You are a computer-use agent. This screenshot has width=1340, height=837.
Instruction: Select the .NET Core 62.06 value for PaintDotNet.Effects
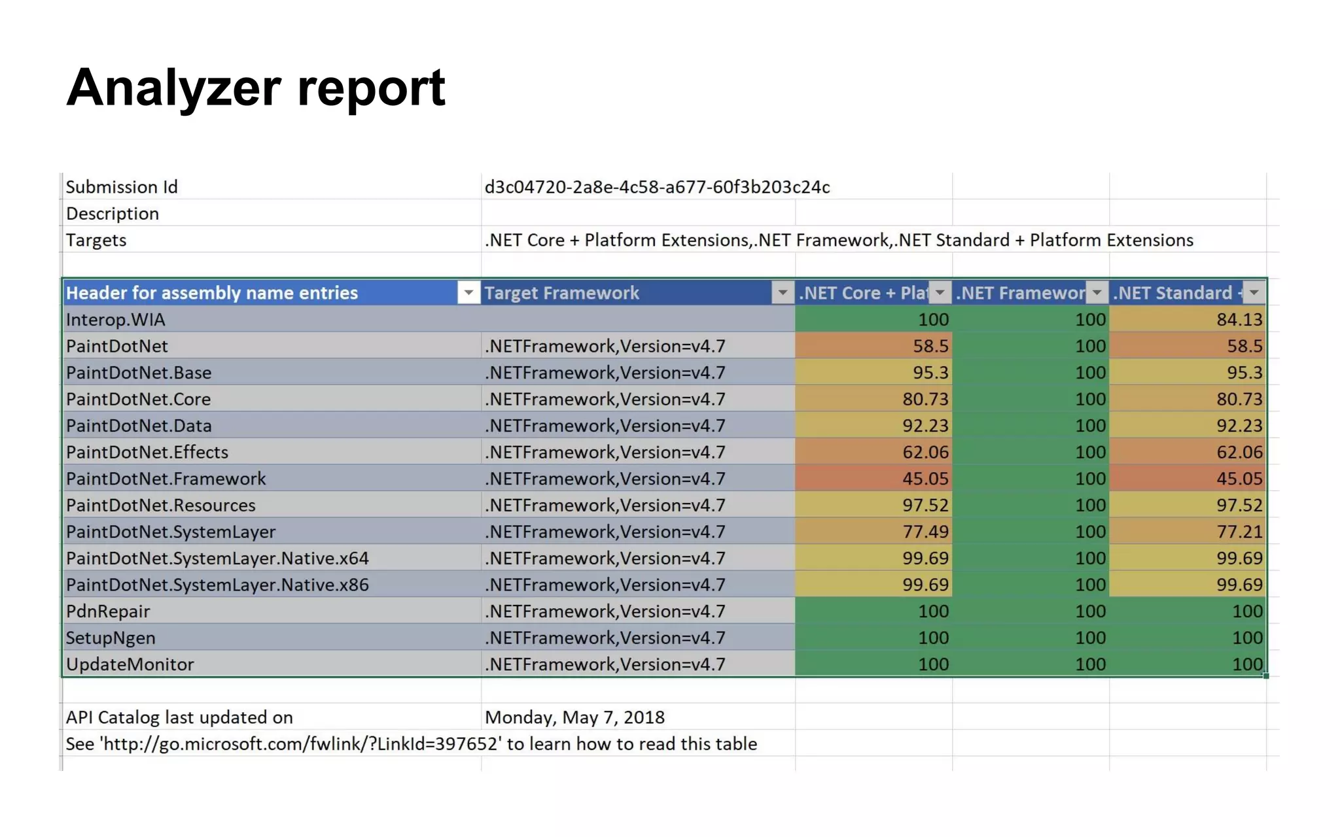pos(873,452)
